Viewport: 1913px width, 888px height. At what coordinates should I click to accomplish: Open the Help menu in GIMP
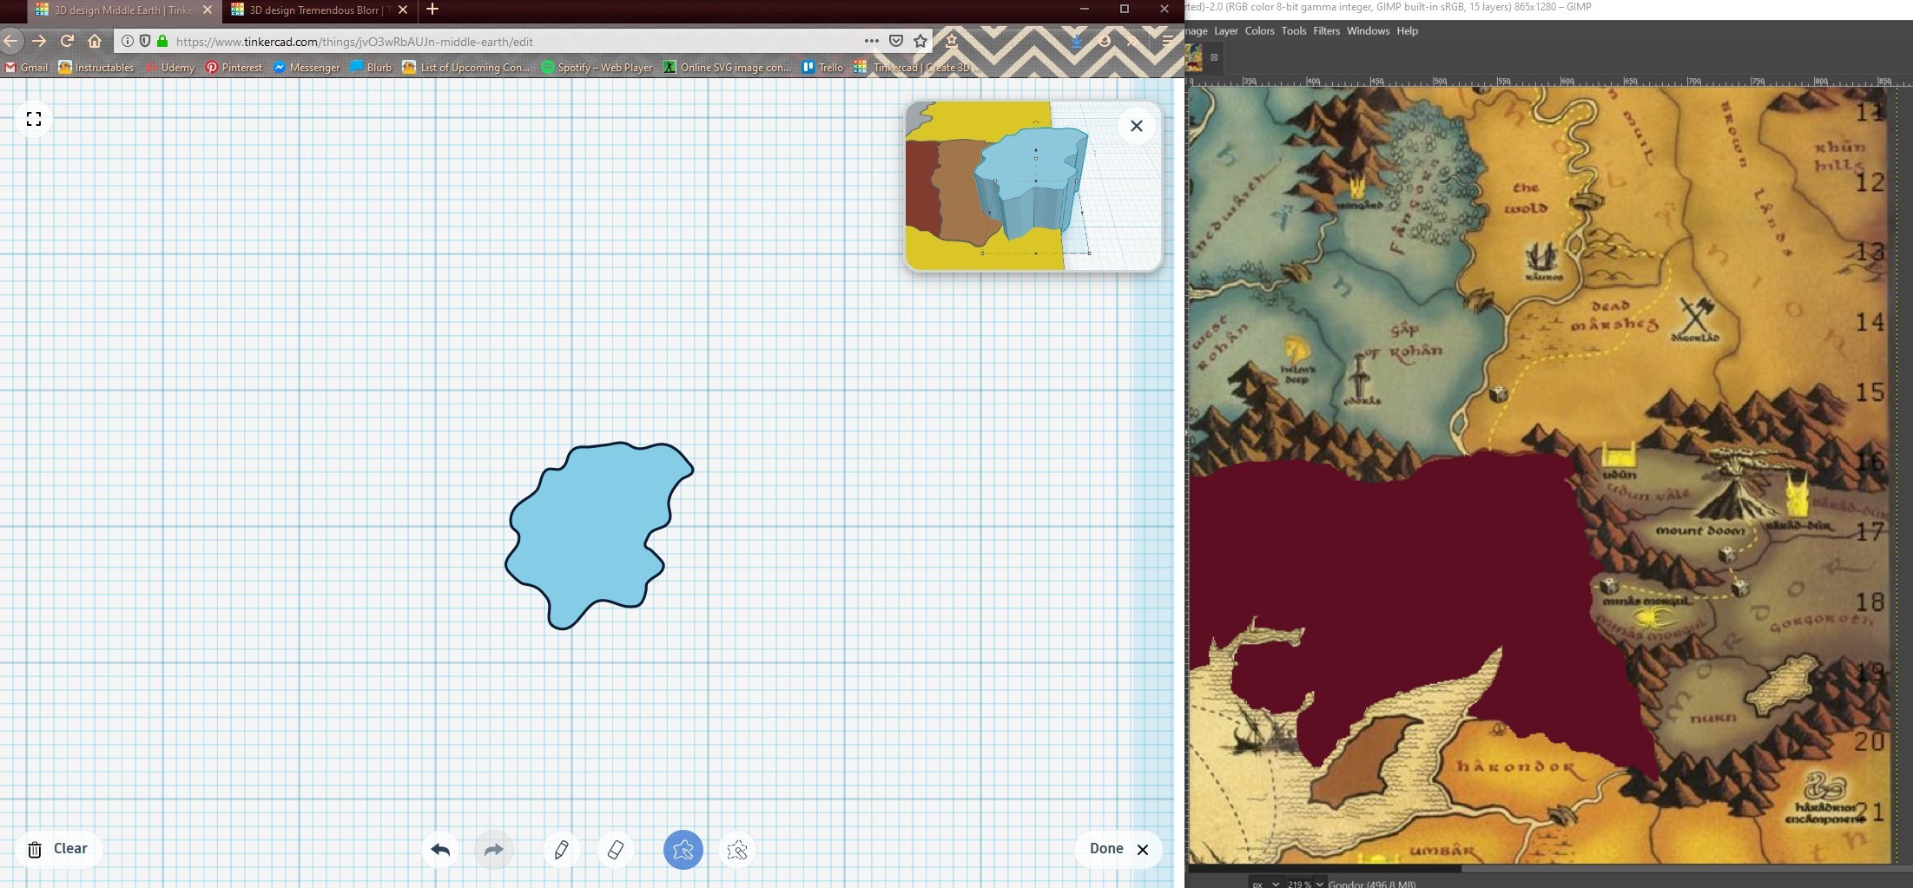[1408, 30]
